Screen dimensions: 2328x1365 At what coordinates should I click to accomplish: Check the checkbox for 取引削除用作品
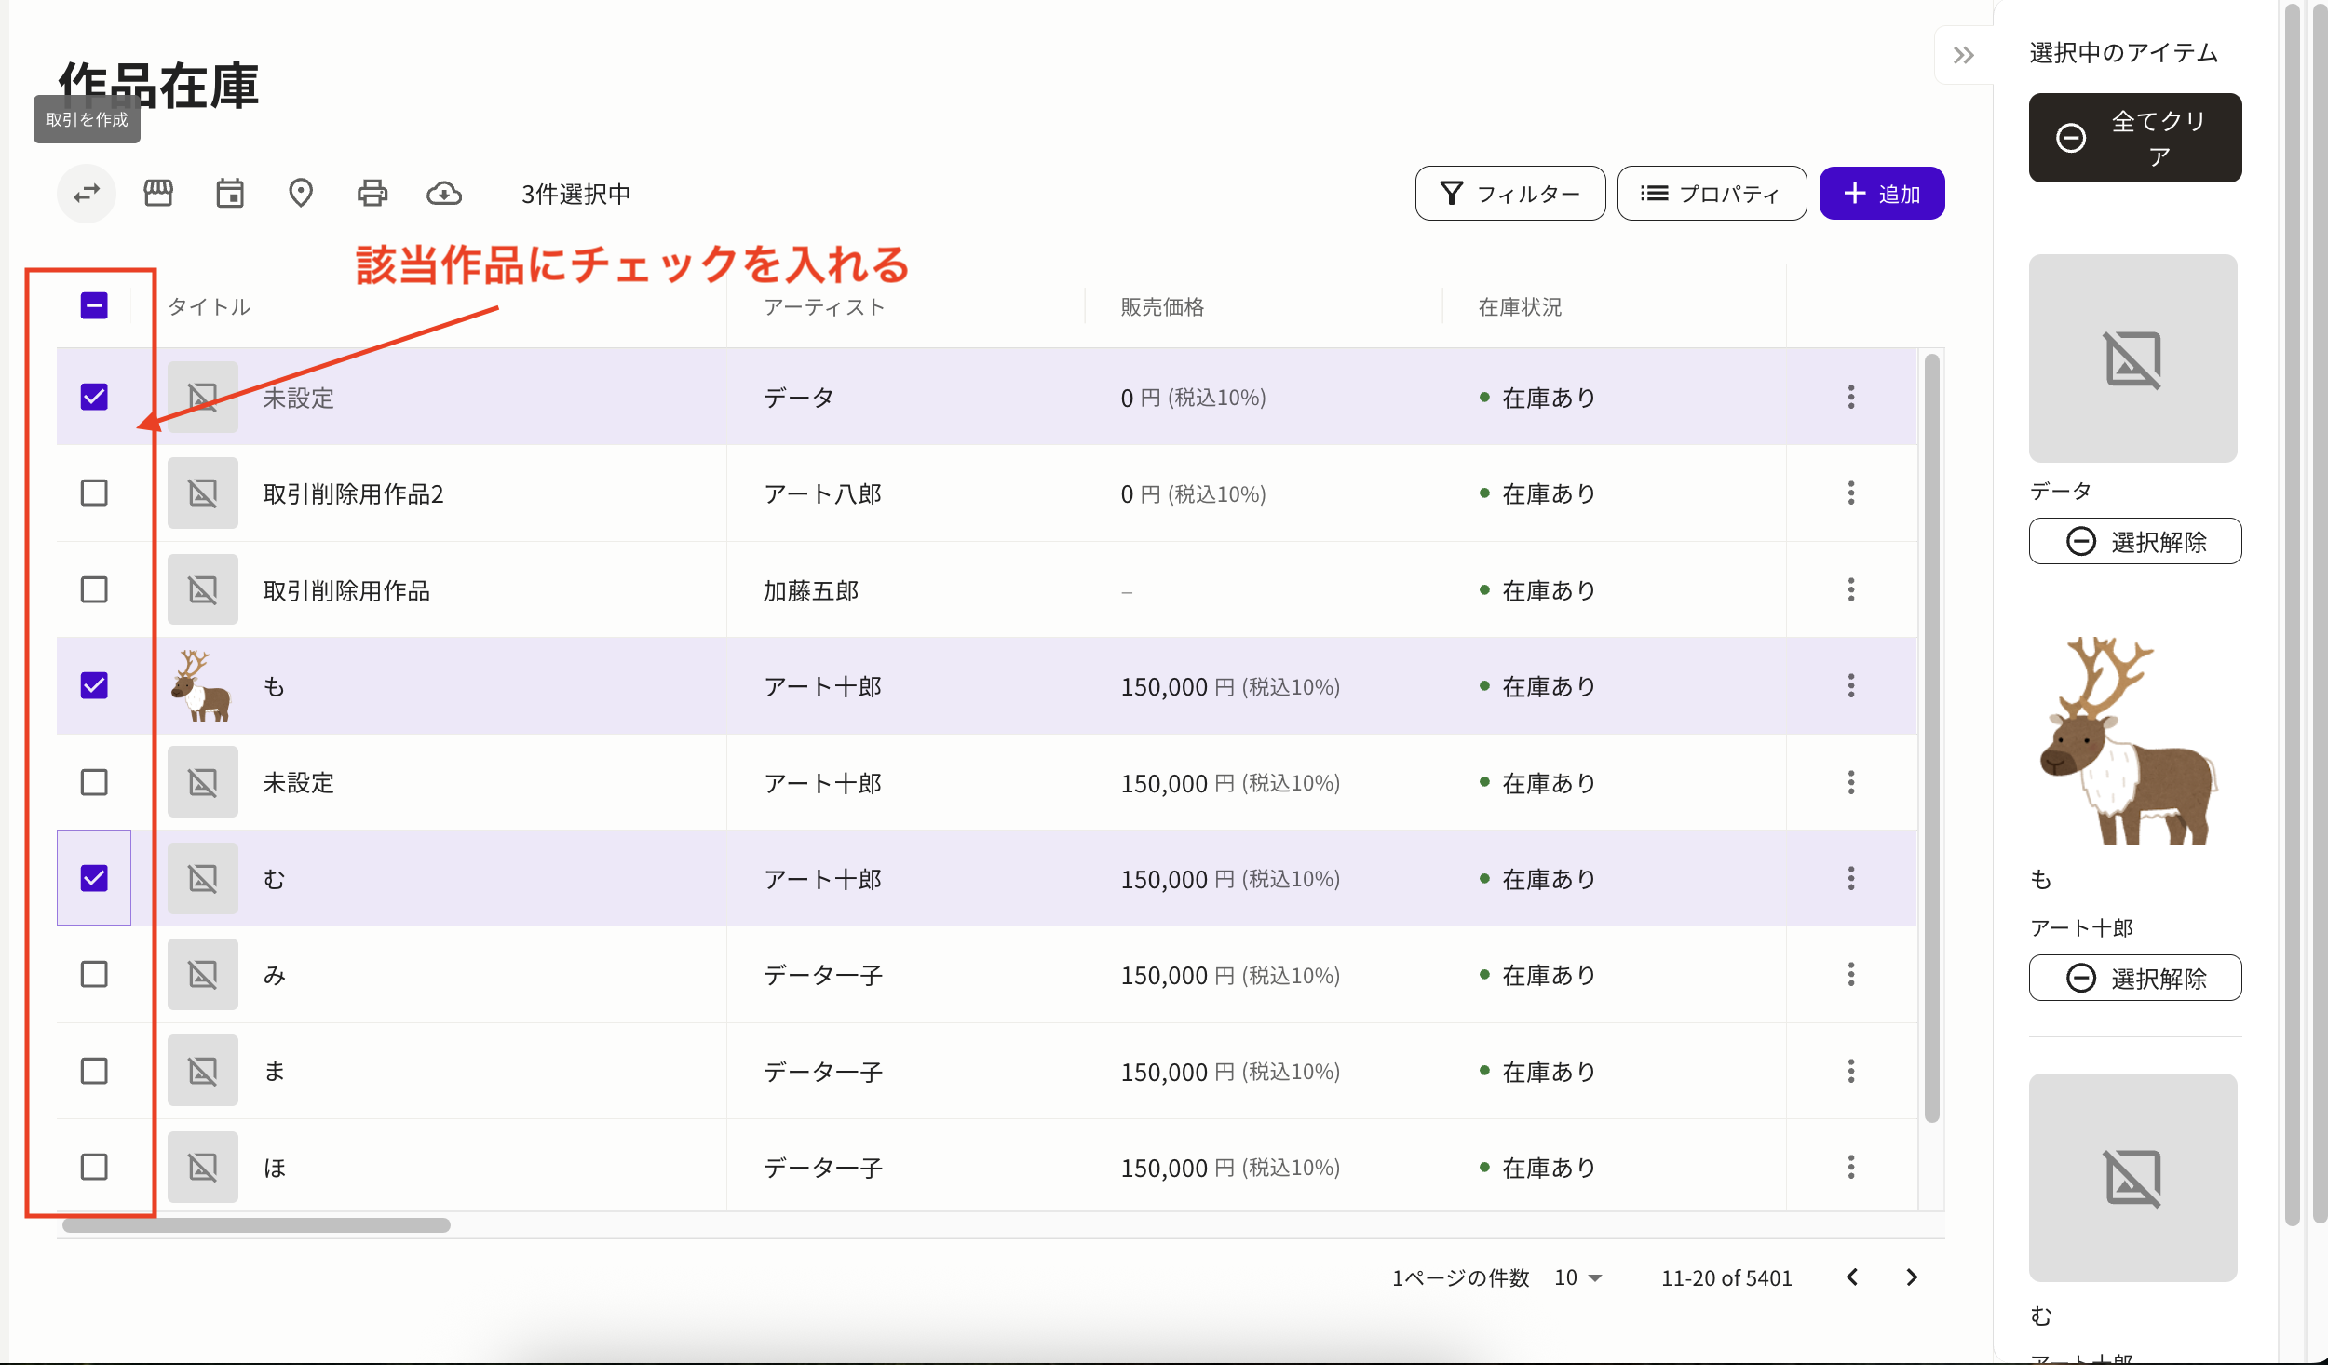pos(93,588)
